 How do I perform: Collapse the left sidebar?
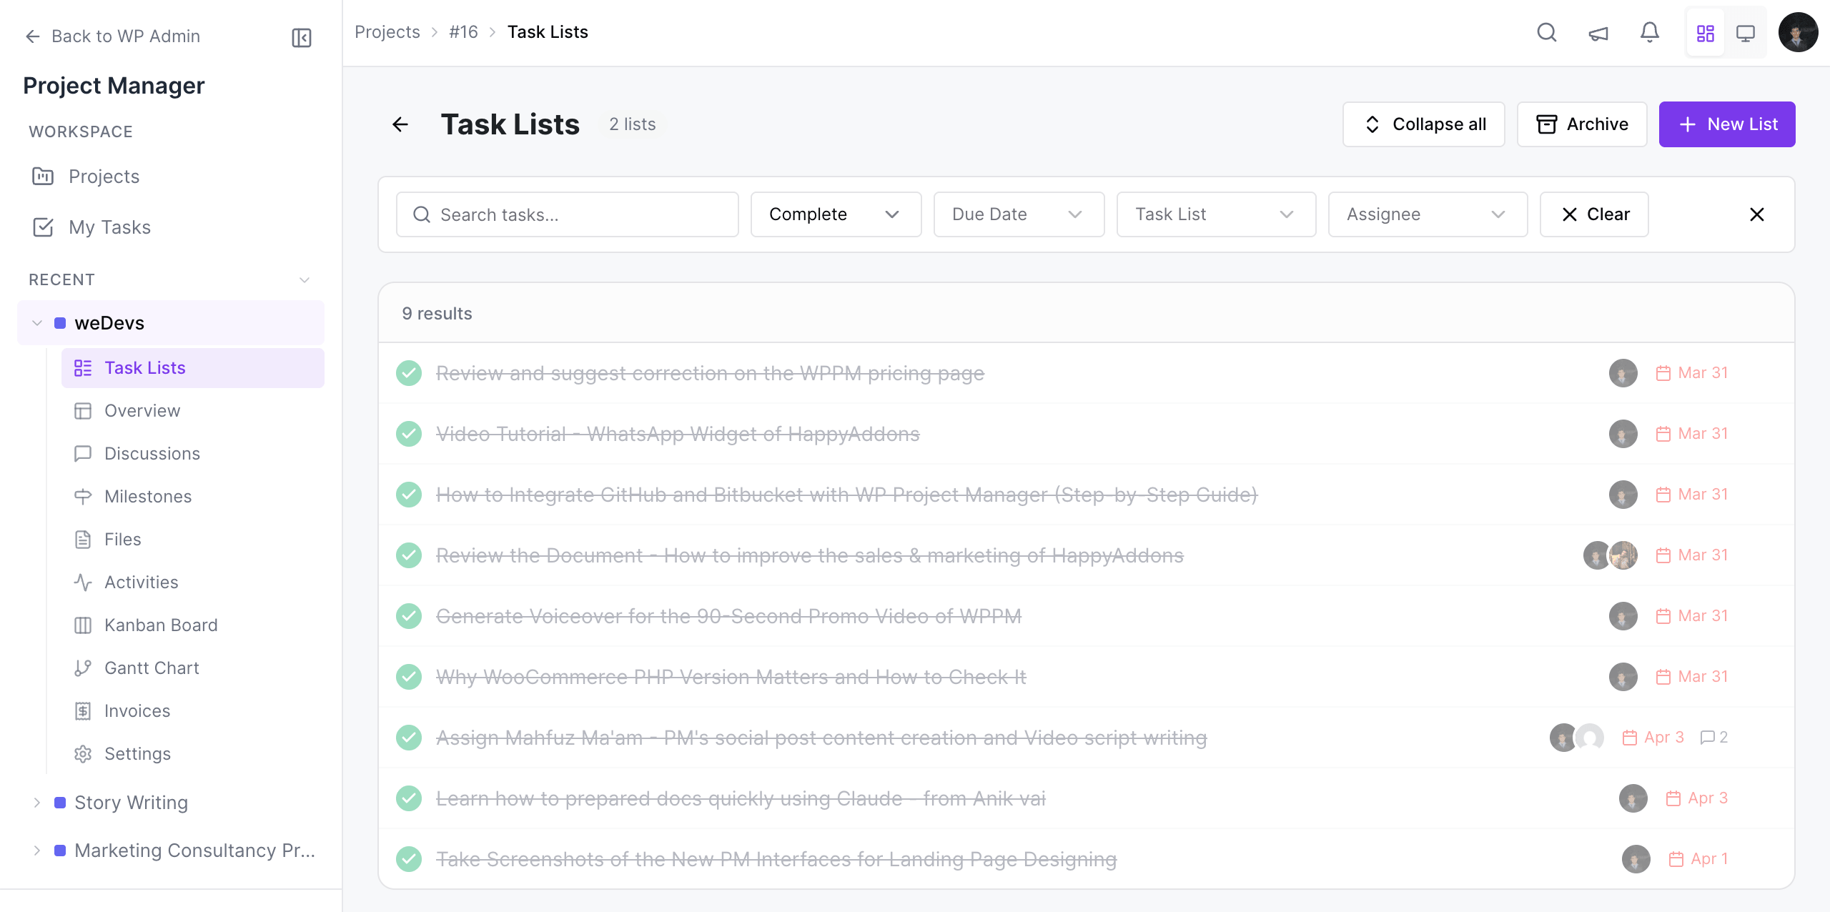301,37
